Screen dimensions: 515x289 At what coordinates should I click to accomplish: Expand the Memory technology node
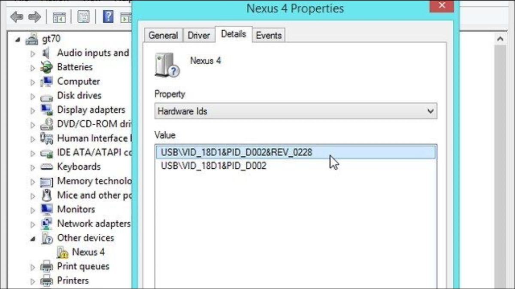point(33,182)
